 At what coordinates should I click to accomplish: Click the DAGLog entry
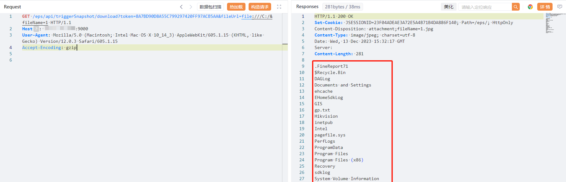322,79
